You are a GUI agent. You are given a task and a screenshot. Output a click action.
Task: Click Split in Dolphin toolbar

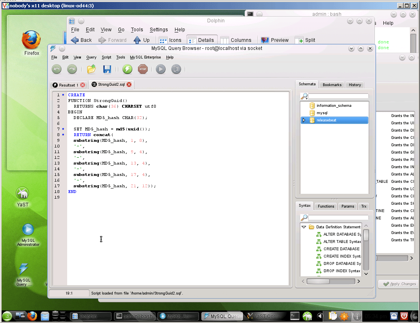(x=305, y=40)
